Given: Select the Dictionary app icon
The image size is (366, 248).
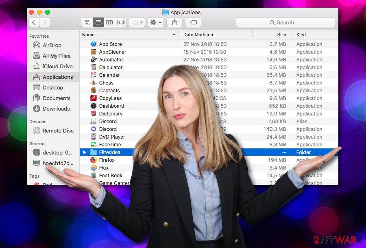Looking at the screenshot, I should pyautogui.click(x=94, y=113).
